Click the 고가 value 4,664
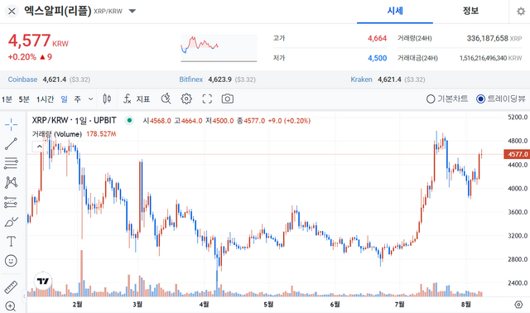The width and height of the screenshot is (530, 313). click(x=378, y=38)
